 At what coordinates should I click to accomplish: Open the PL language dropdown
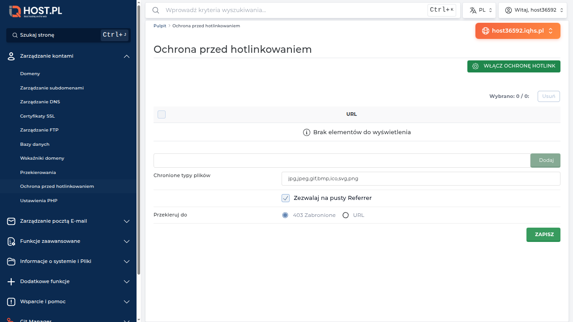pyautogui.click(x=479, y=10)
